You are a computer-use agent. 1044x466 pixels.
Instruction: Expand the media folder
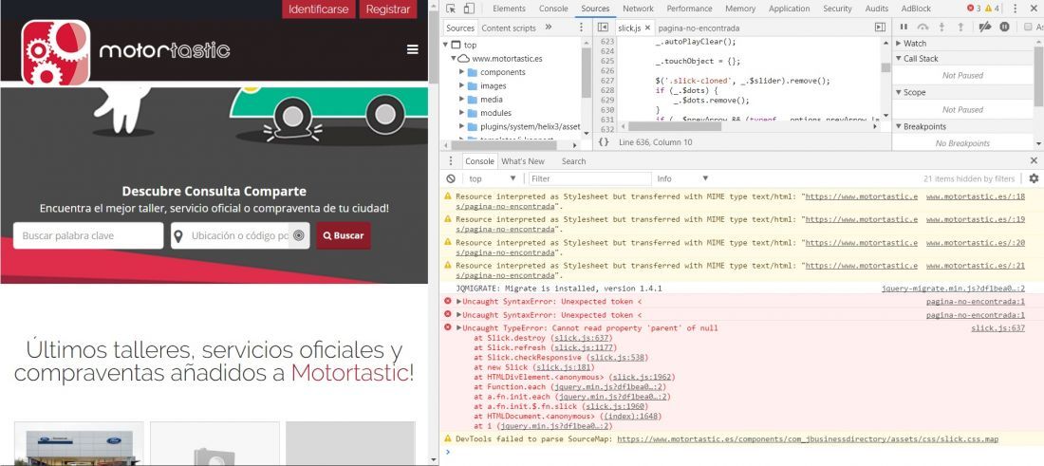click(x=461, y=100)
